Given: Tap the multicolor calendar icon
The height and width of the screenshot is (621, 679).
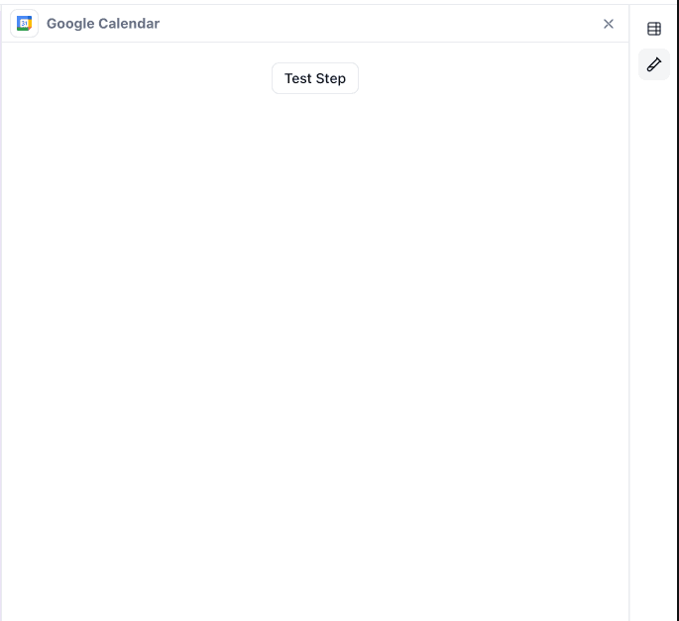Looking at the screenshot, I should (x=24, y=24).
